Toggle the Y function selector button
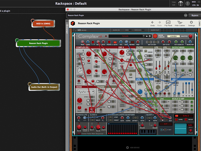201x151 pixels. [x=165, y=130]
